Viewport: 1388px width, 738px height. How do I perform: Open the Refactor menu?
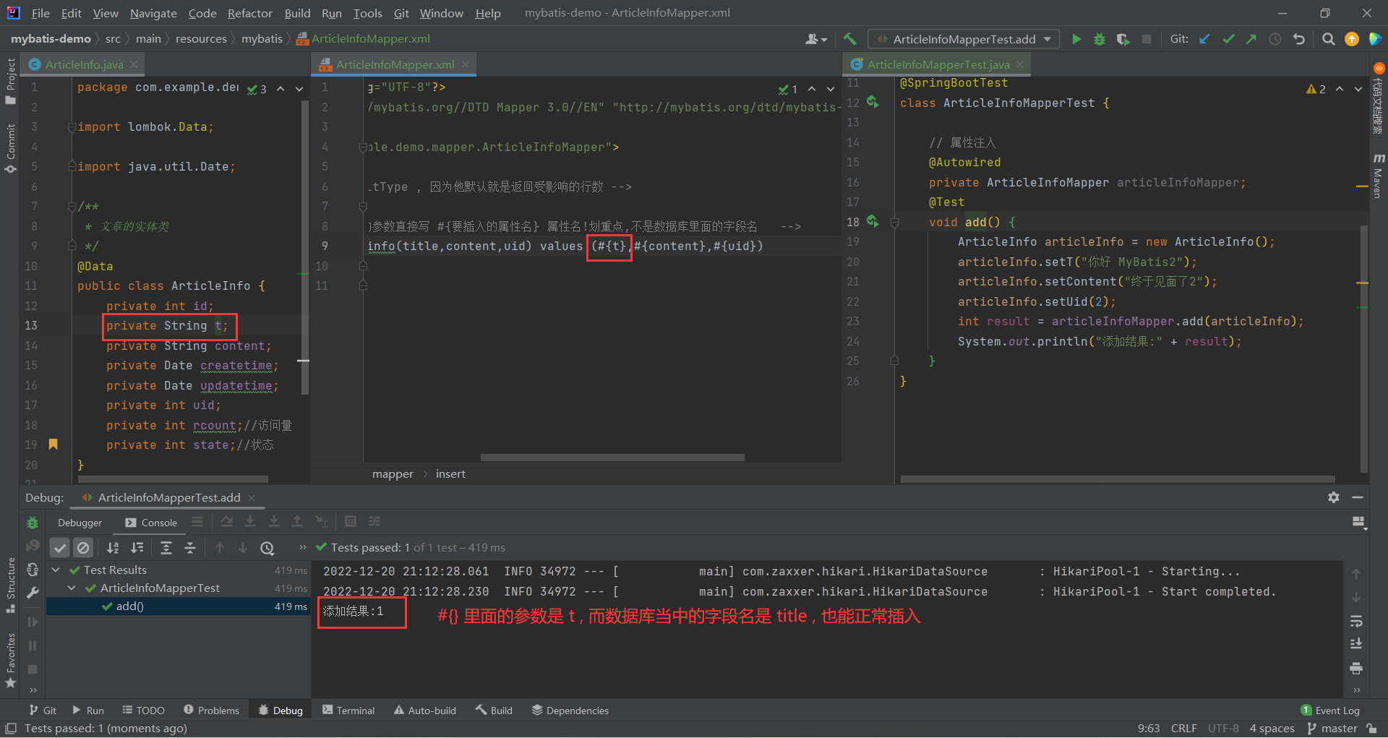[249, 13]
